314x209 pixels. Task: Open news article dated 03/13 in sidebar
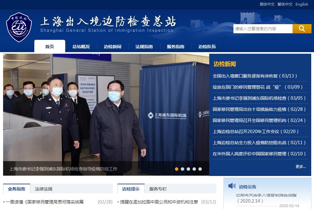pos(255,76)
